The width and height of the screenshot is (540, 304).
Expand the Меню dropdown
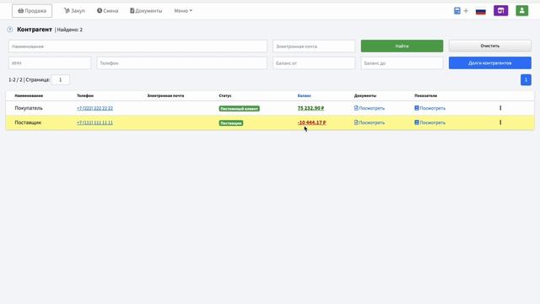point(183,11)
